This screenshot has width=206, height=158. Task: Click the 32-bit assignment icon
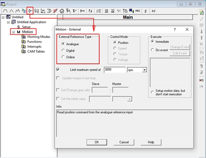pos(113,11)
